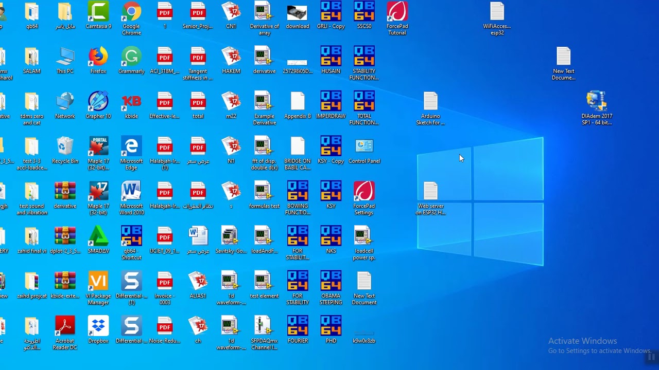The height and width of the screenshot is (370, 659).
Task: Launch Microsoft Edge
Action: (x=131, y=154)
